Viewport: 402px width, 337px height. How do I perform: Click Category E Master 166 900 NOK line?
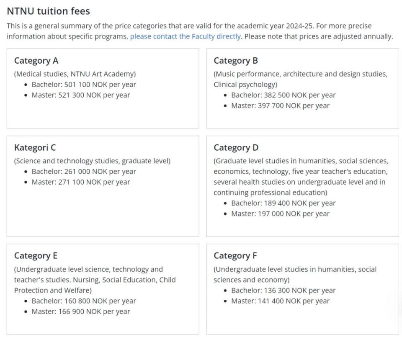click(81, 311)
